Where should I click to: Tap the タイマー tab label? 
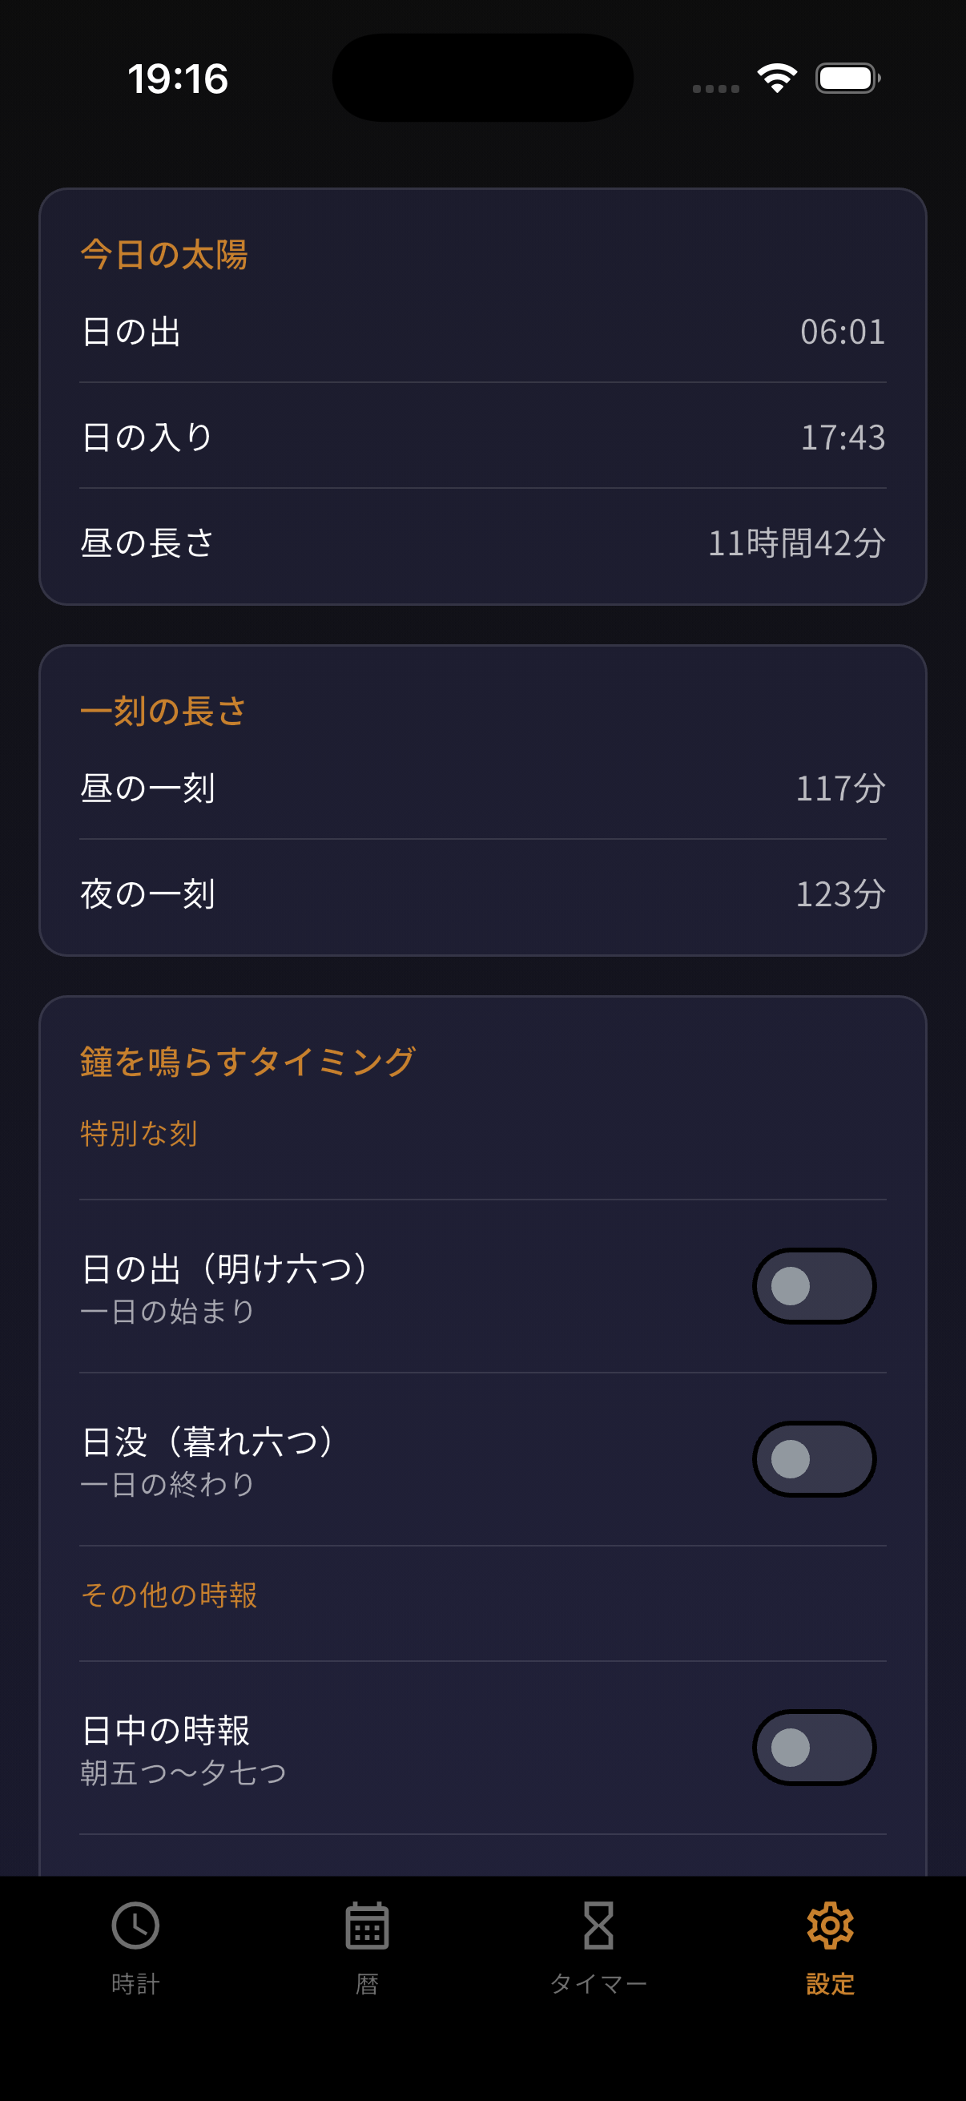tap(598, 1983)
